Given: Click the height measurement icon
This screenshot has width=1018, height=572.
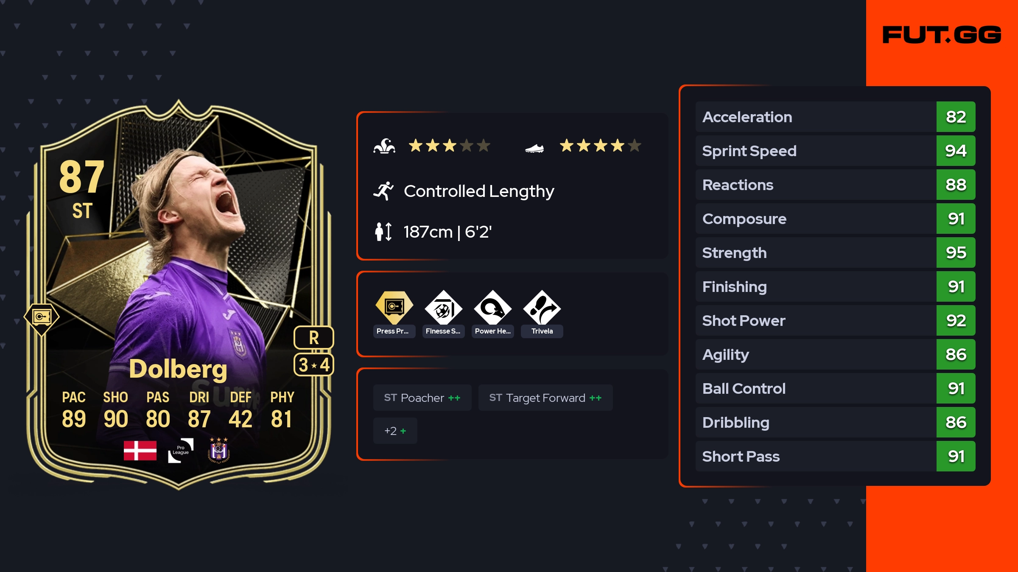Looking at the screenshot, I should 383,232.
